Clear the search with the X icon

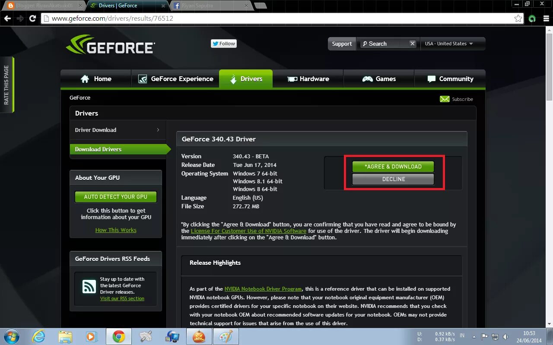click(413, 44)
